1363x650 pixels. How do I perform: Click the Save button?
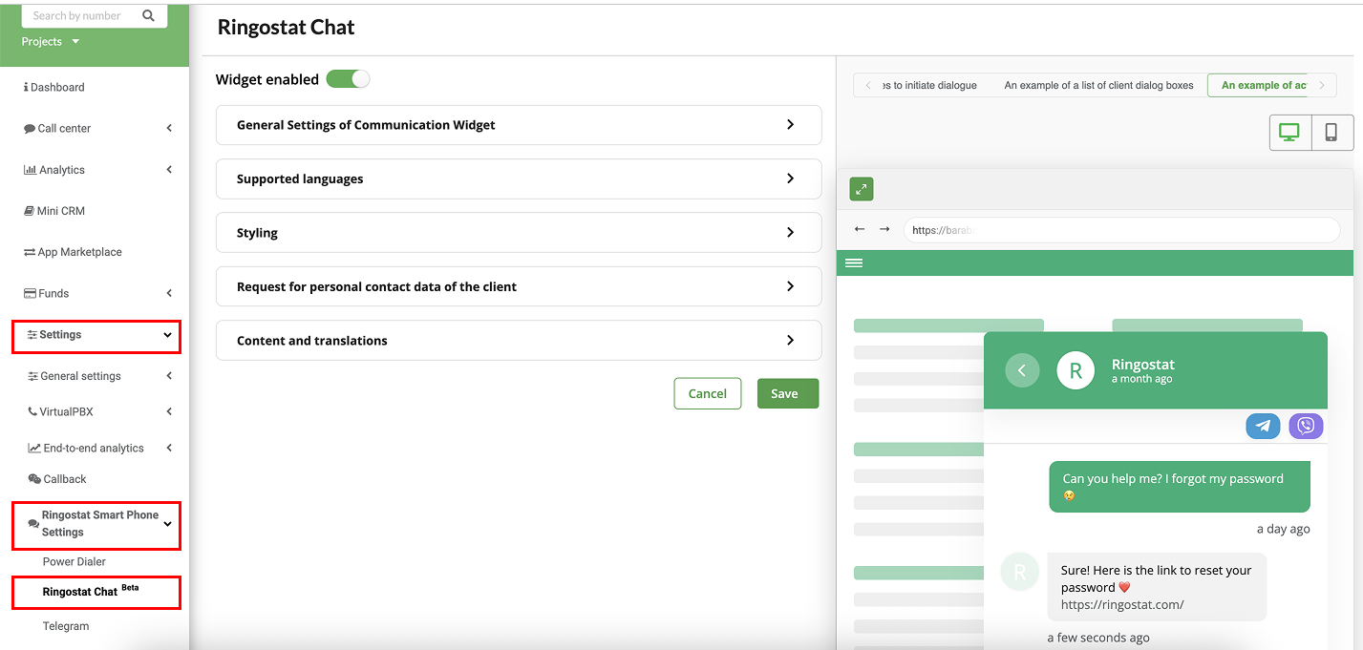787,393
